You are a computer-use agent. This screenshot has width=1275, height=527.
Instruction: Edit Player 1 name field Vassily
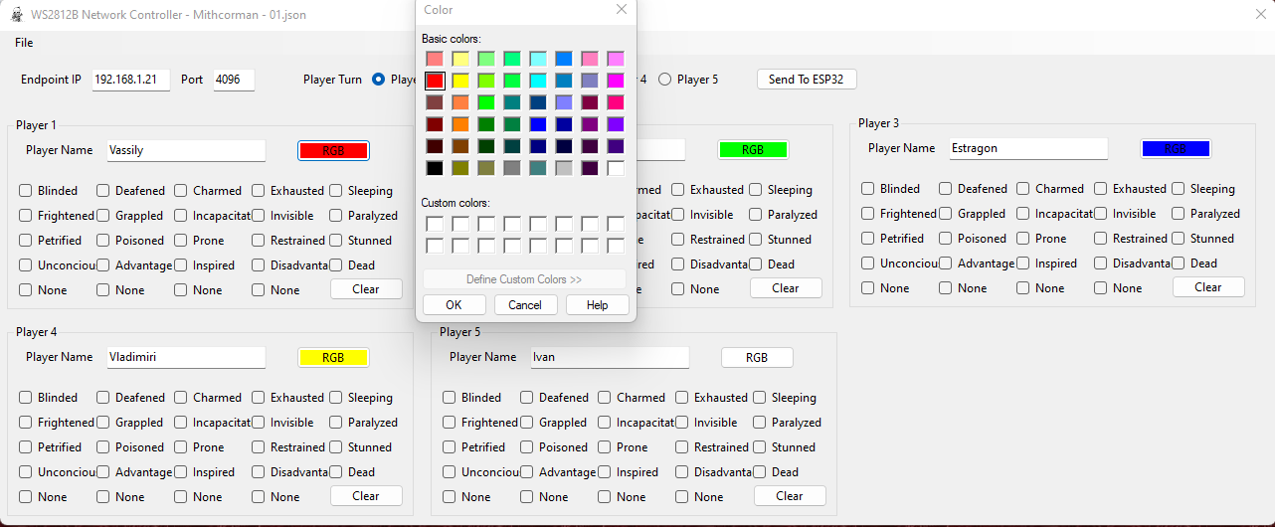click(186, 150)
